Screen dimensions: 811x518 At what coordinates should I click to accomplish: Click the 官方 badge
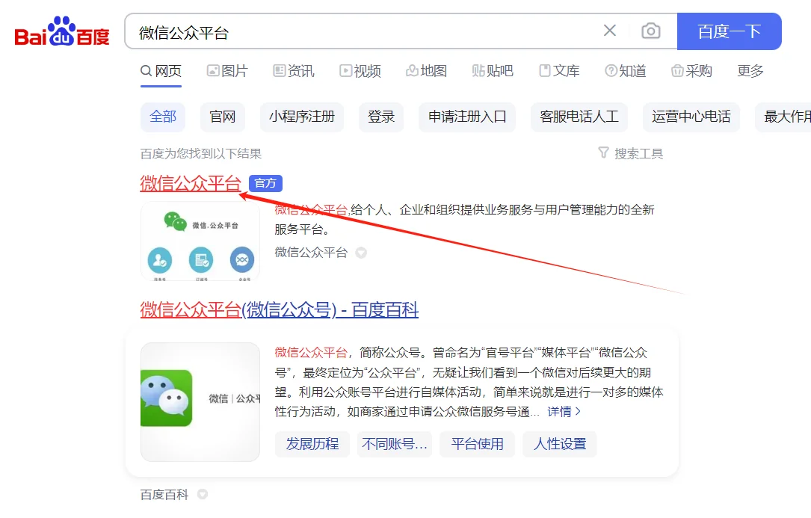click(x=265, y=183)
